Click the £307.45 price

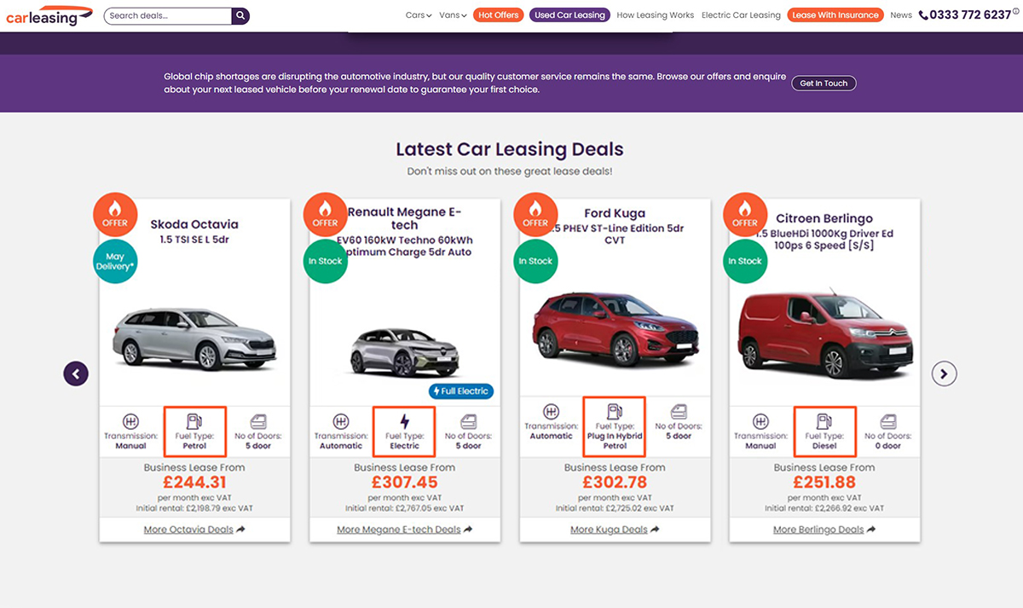point(405,484)
